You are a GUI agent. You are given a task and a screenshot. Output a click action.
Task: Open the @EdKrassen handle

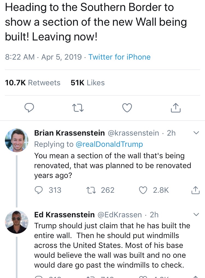120,215
